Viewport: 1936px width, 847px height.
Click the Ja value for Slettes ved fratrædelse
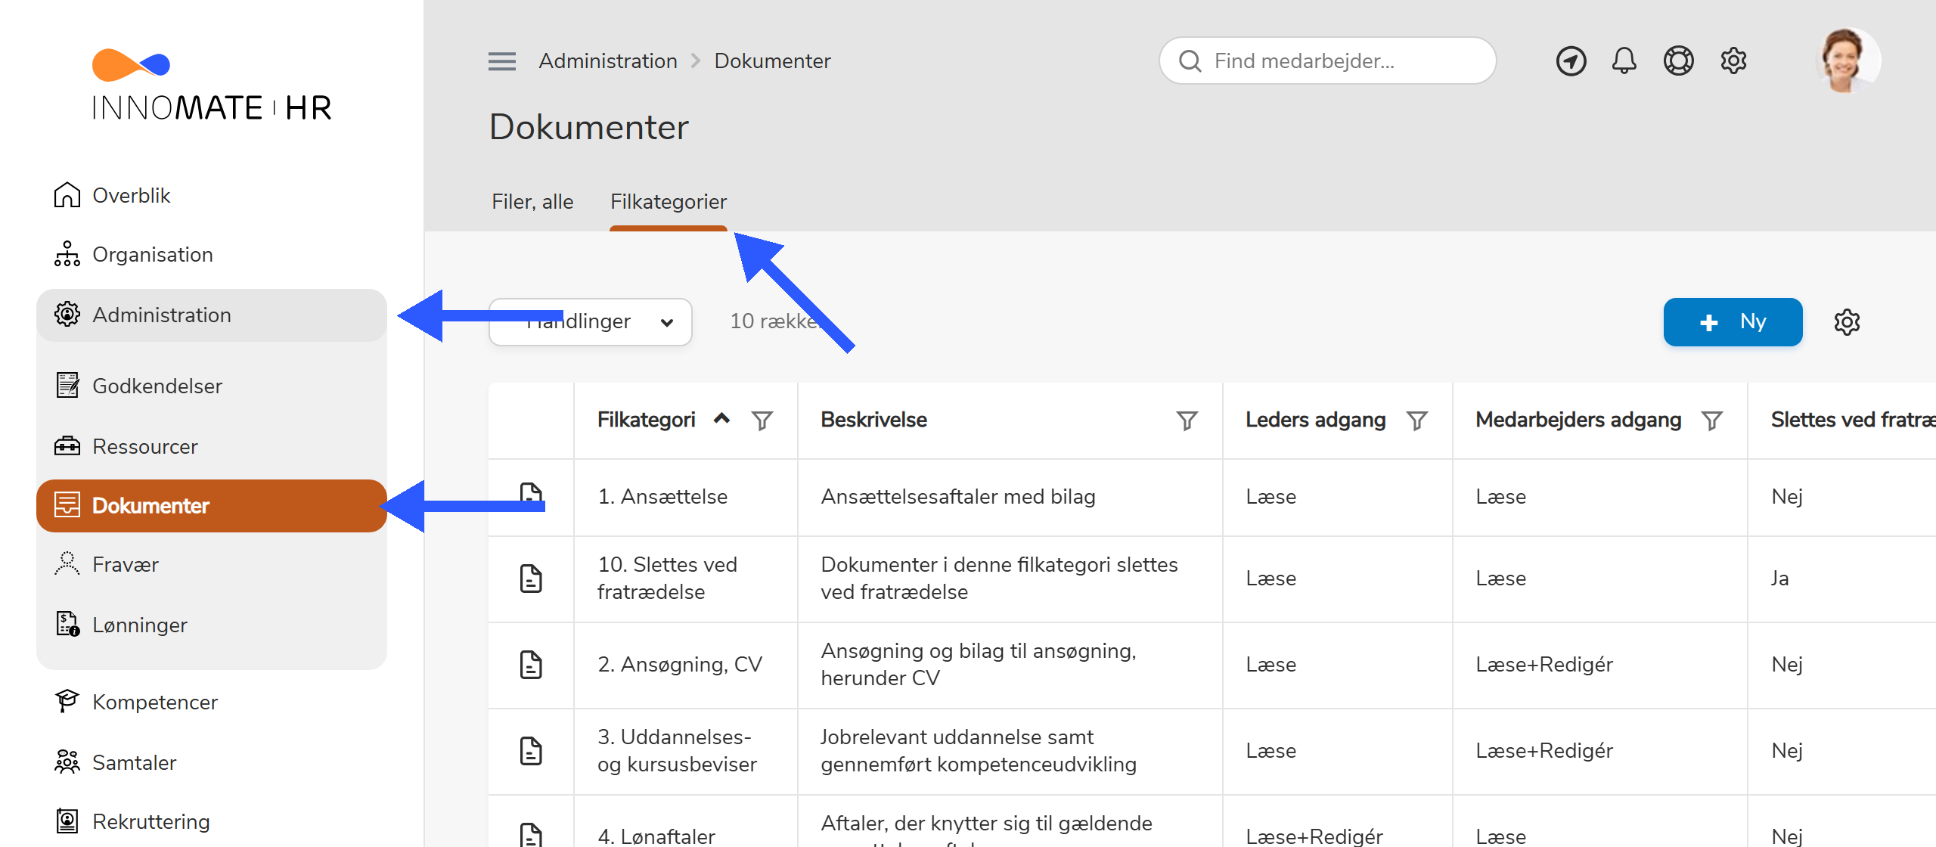tap(1780, 579)
